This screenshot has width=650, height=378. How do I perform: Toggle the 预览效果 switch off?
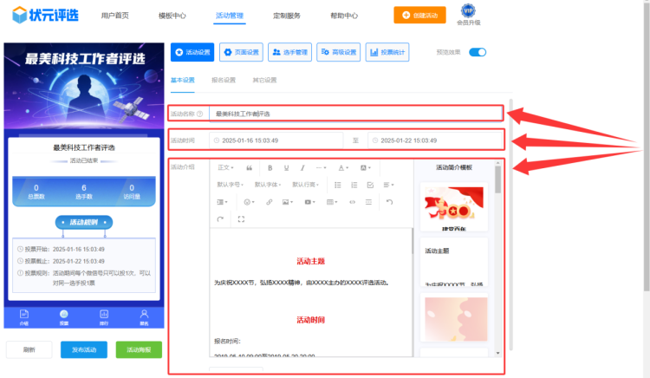[478, 52]
